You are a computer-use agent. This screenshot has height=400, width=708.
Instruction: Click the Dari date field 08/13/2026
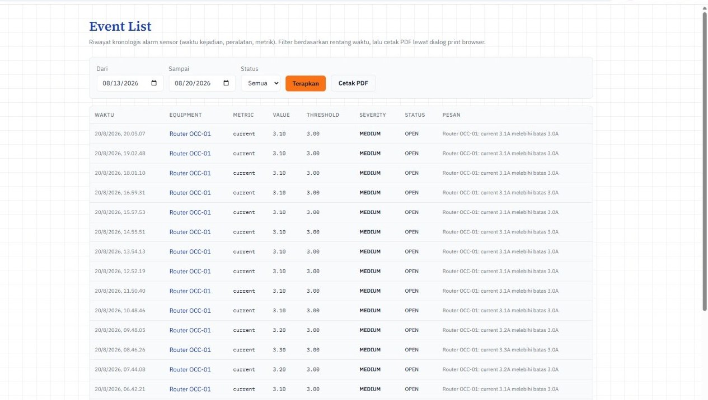coord(130,83)
